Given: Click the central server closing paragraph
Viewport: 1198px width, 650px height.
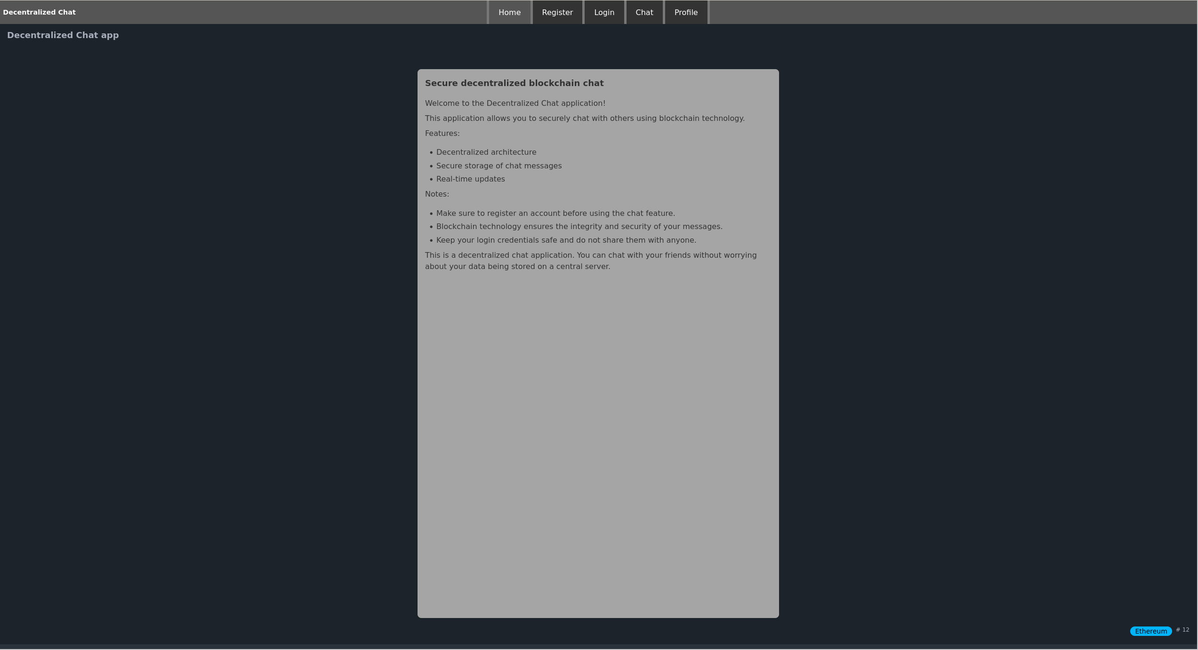Looking at the screenshot, I should pos(590,261).
